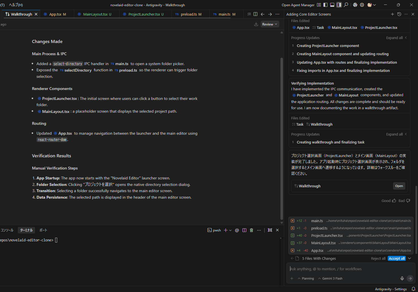The image size is (418, 292).
Task: Toggle the primary left sidebar layout button
Action: (x=325, y=5)
